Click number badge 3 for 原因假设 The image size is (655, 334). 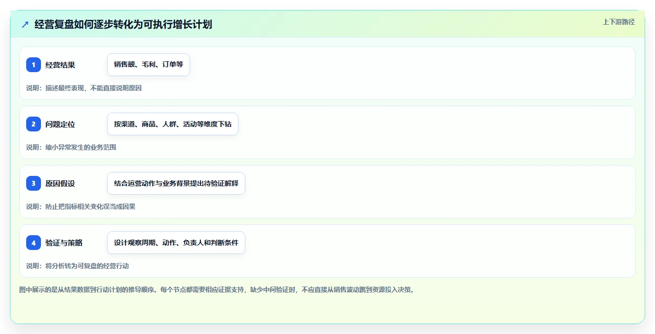point(34,183)
